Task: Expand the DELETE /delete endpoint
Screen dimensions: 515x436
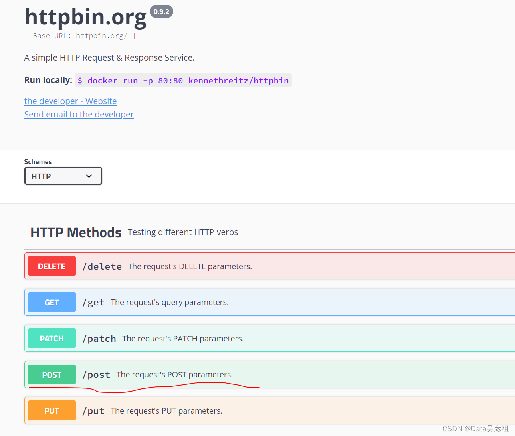Action: tap(269, 266)
